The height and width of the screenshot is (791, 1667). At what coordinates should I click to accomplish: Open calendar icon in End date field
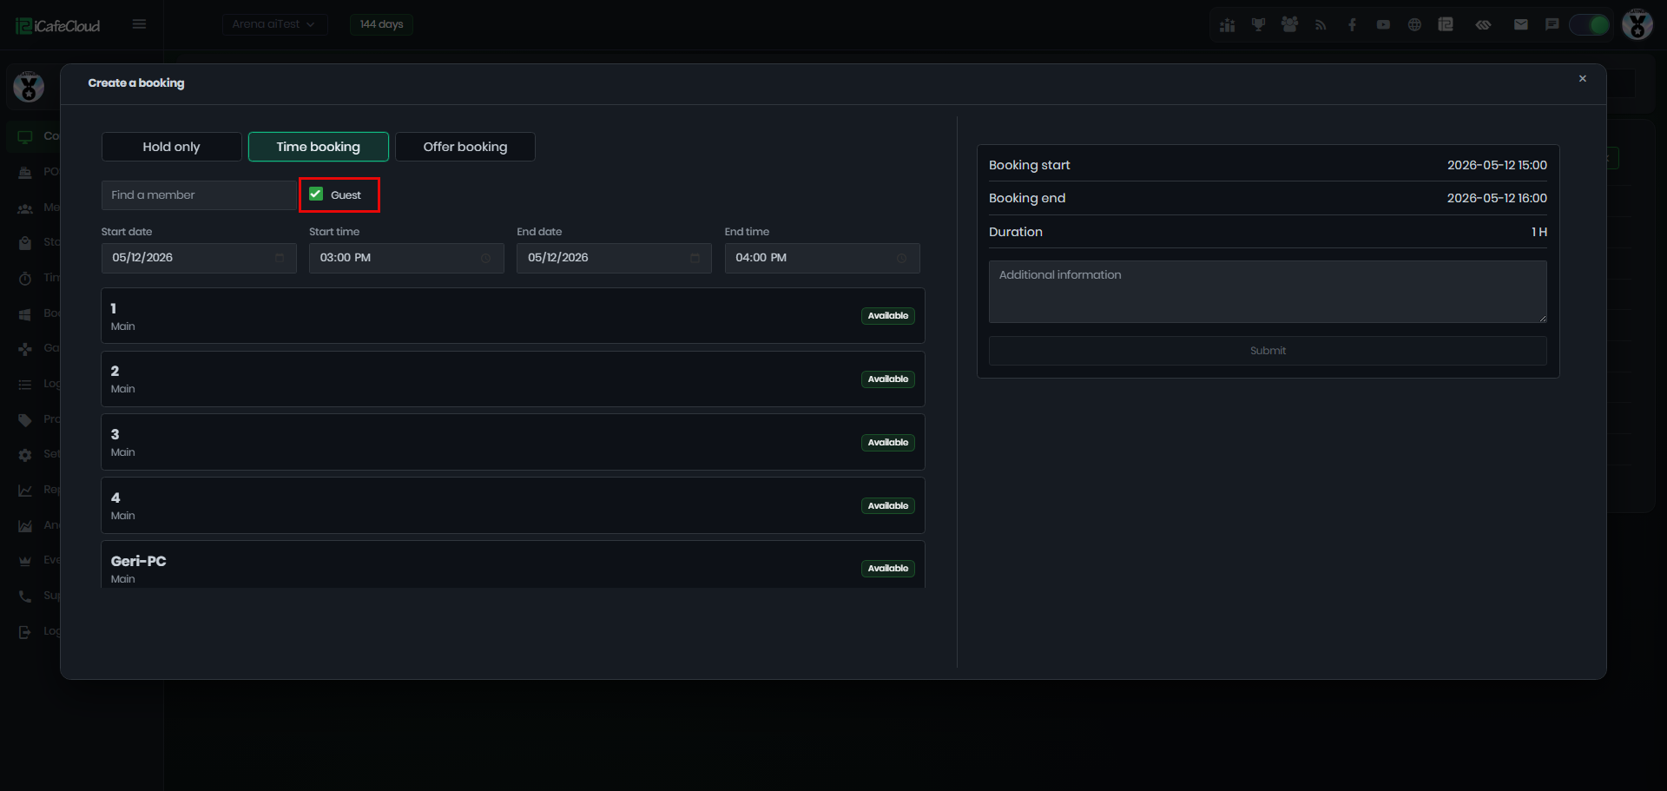(695, 258)
